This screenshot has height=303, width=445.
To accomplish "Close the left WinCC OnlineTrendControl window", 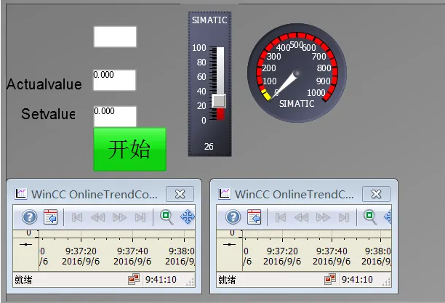I will point(180,194).
